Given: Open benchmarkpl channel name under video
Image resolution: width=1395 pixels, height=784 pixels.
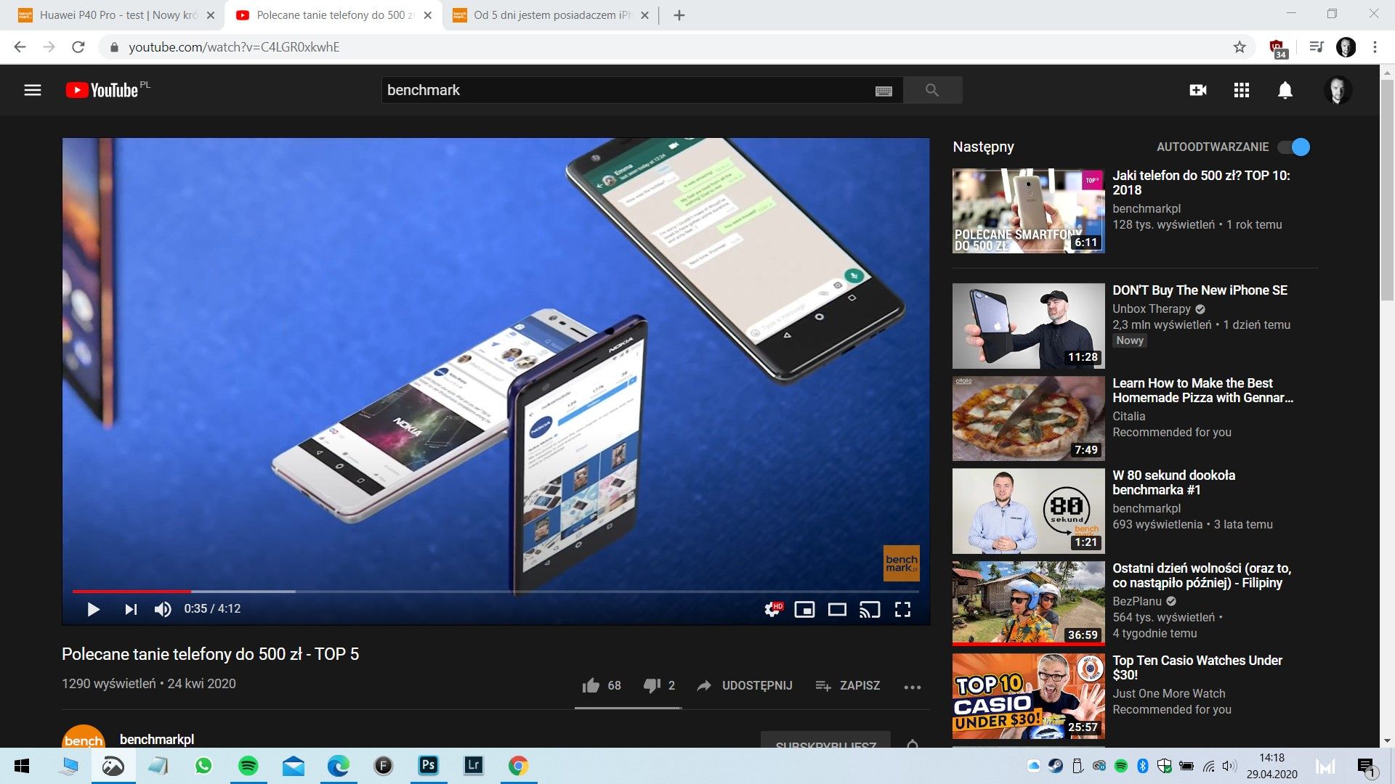Looking at the screenshot, I should [157, 739].
